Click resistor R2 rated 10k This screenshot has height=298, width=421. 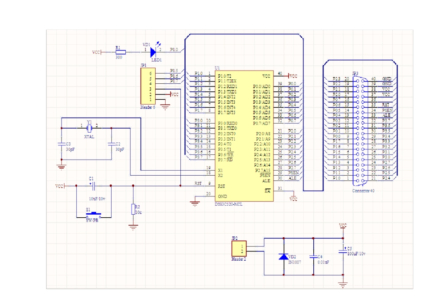133,209
